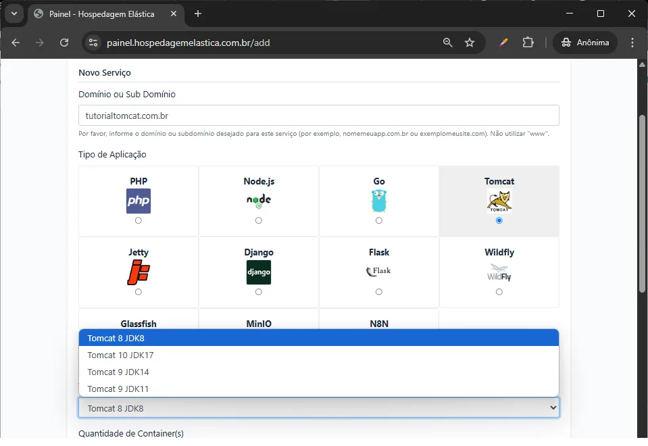Screen dimensions: 648x446
Task: Click the Go gopher mascot icon
Action: point(379,201)
